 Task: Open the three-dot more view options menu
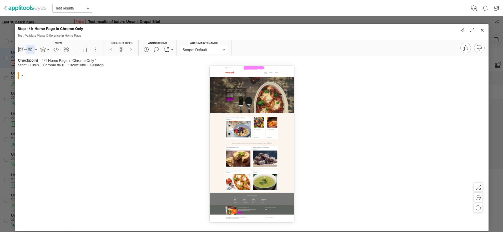click(x=96, y=50)
